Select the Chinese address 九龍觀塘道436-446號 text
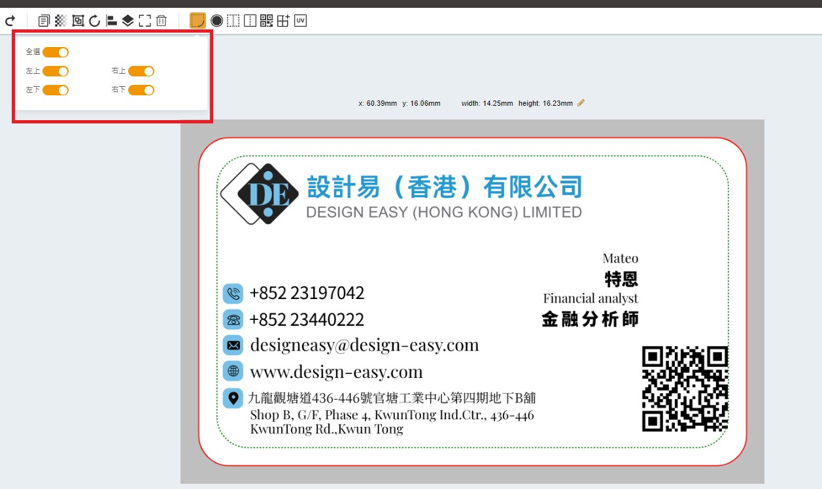The width and height of the screenshot is (822, 489). [x=392, y=398]
